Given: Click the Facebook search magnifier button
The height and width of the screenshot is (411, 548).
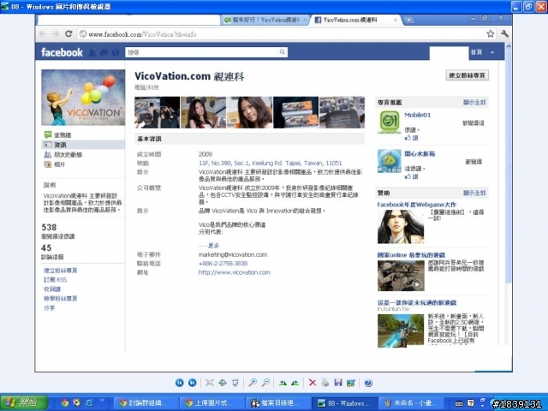Looking at the screenshot, I should [x=283, y=52].
